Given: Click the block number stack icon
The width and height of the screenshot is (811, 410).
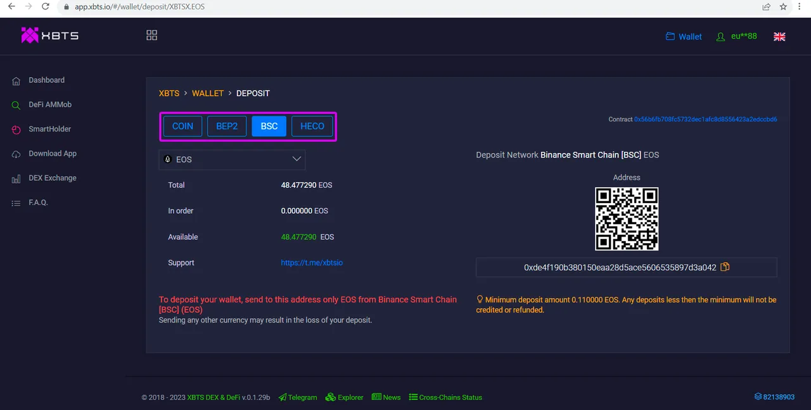Looking at the screenshot, I should coord(758,397).
